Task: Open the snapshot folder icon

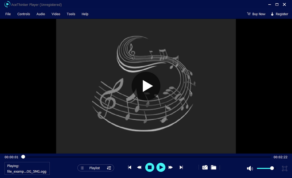Action: (214, 167)
